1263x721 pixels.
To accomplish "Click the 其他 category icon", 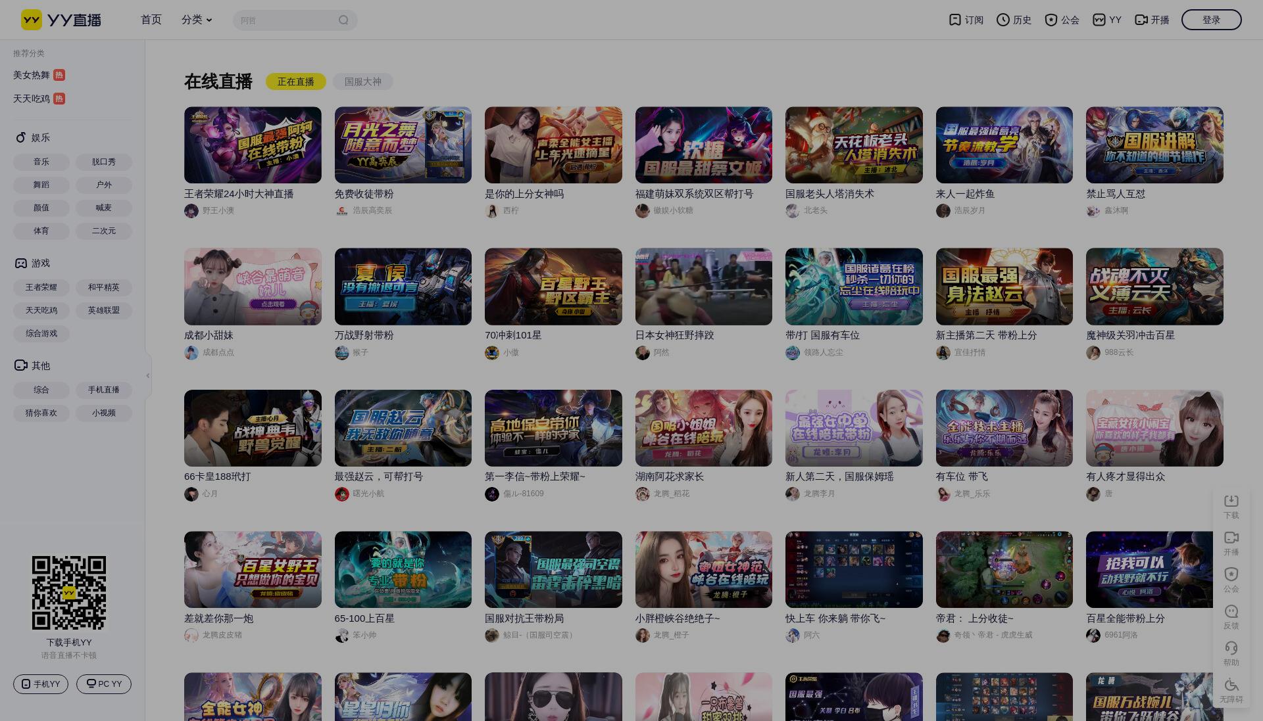I will coord(21,365).
